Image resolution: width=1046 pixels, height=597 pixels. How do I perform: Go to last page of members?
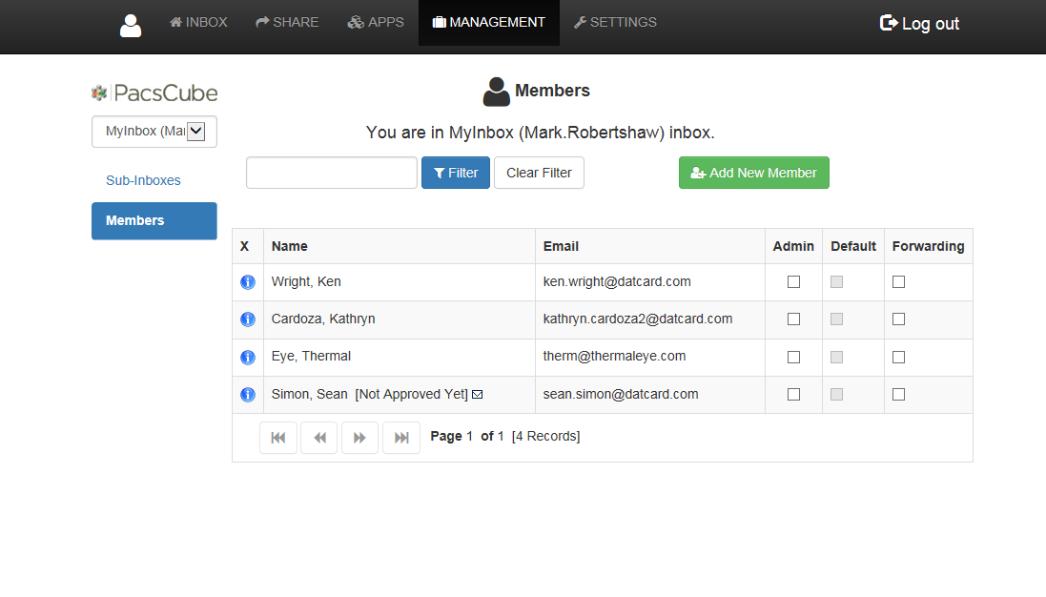(x=401, y=438)
